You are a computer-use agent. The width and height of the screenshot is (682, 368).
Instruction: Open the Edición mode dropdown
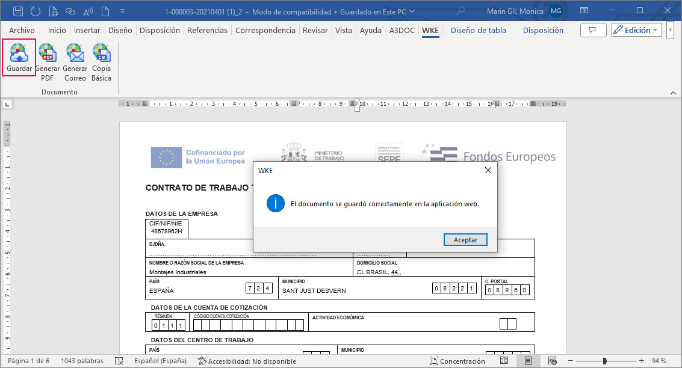[x=637, y=30]
